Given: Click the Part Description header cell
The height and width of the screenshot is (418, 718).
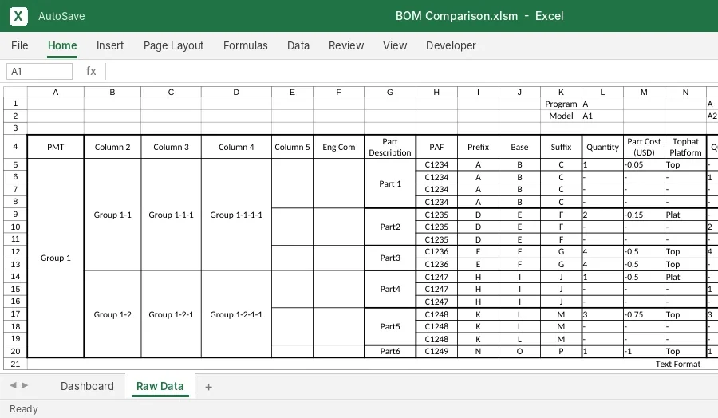Looking at the screenshot, I should 390,147.
